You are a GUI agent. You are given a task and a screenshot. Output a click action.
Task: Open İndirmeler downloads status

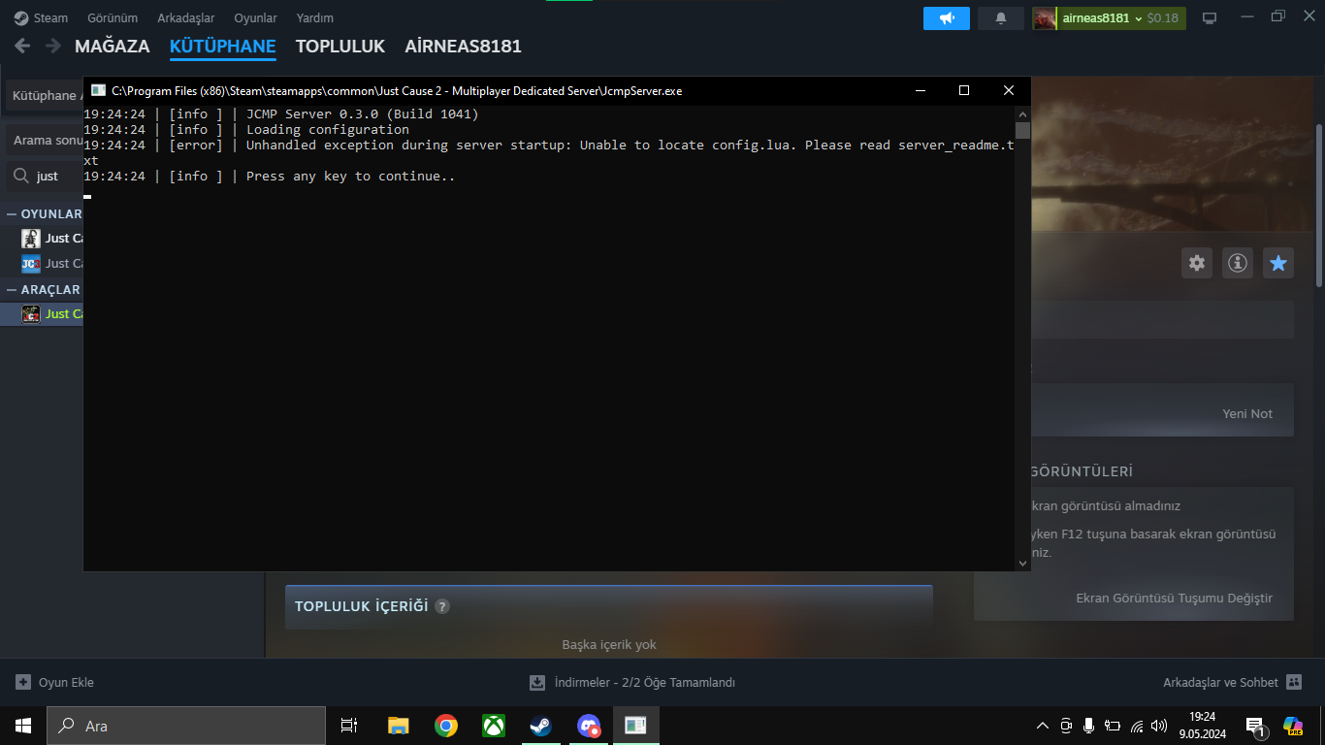click(632, 682)
